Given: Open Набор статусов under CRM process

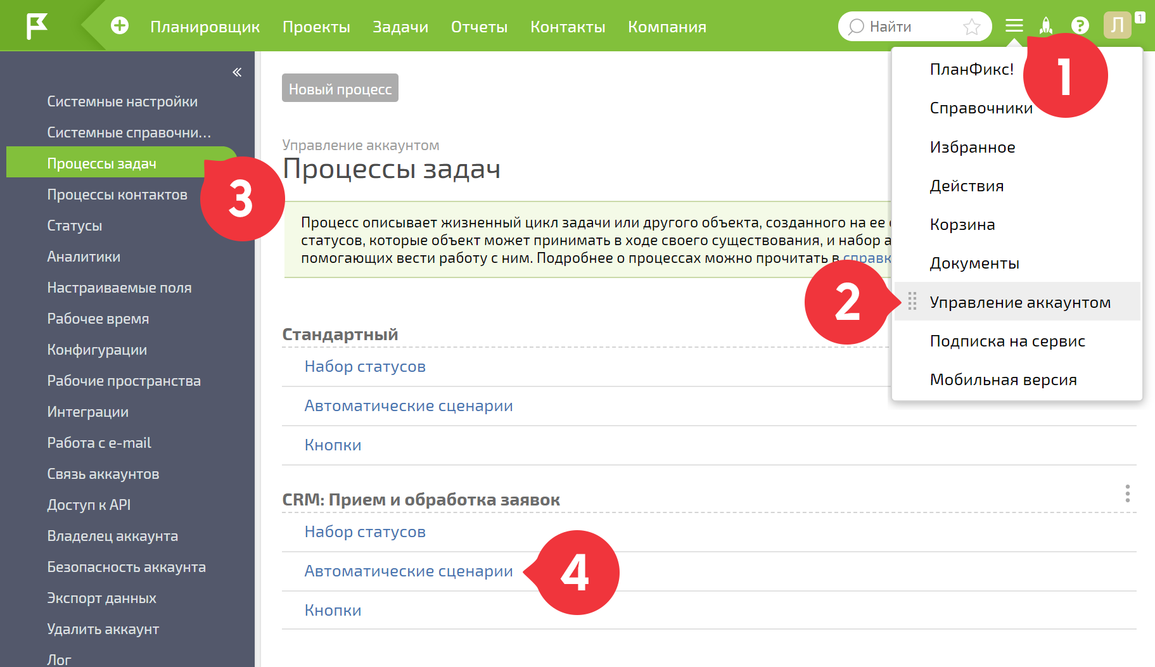Looking at the screenshot, I should pyautogui.click(x=365, y=532).
